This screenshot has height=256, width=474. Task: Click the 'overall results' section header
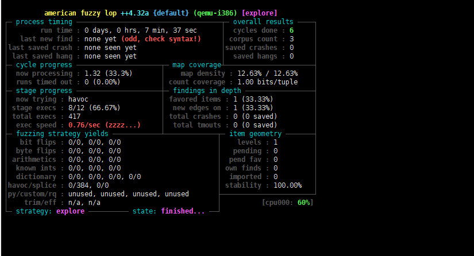tap(263, 22)
